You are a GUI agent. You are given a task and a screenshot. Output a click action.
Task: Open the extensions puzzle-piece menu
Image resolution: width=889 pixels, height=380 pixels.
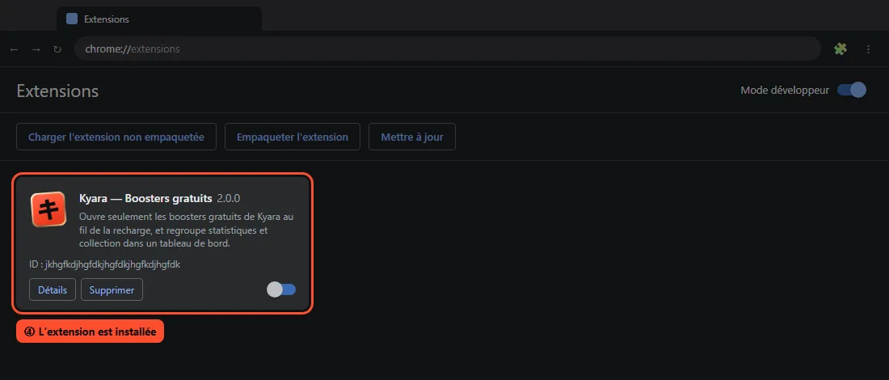(x=841, y=49)
